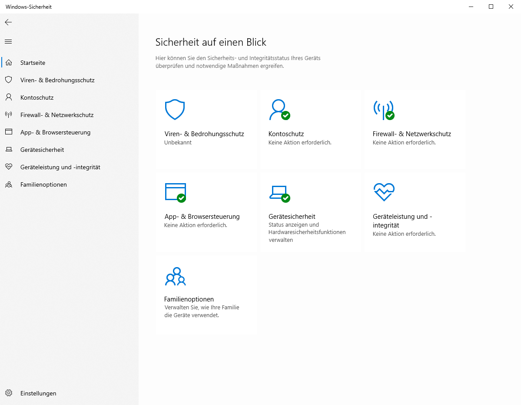The image size is (521, 405).
Task: Click the home icon beside Startseite
Action: [9, 63]
